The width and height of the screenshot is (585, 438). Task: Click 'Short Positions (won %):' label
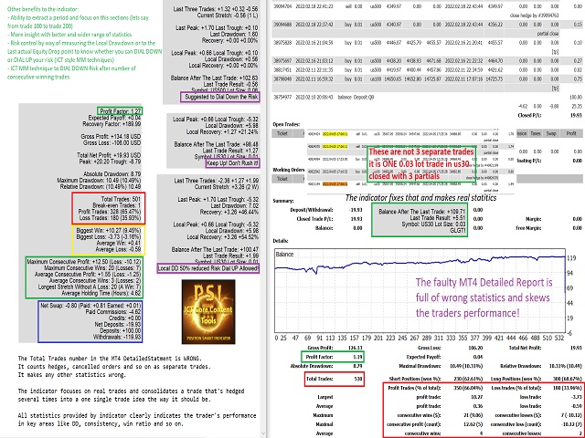414,379
